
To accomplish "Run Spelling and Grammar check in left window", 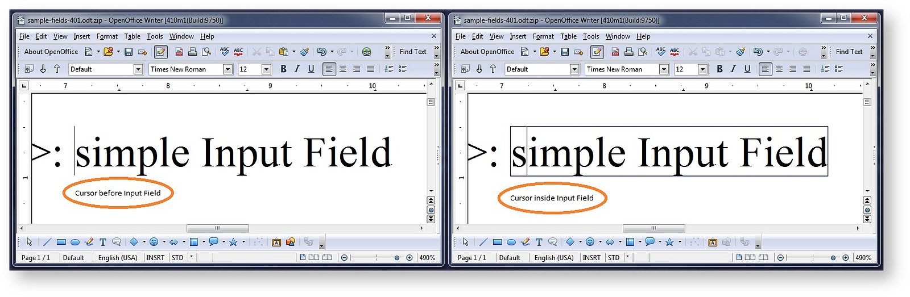I will click(x=225, y=52).
